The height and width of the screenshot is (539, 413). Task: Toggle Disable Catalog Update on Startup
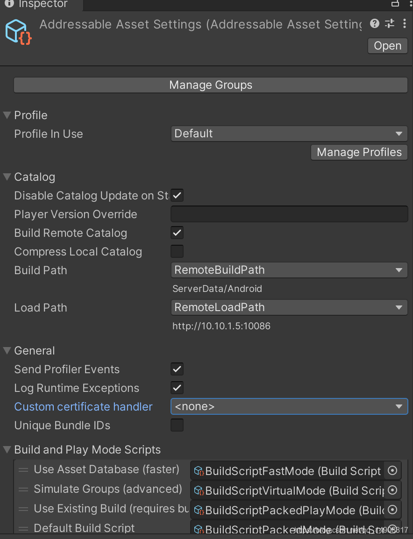pos(177,195)
